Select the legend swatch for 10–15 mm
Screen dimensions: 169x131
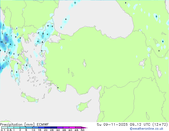pyautogui.click(x=35, y=128)
